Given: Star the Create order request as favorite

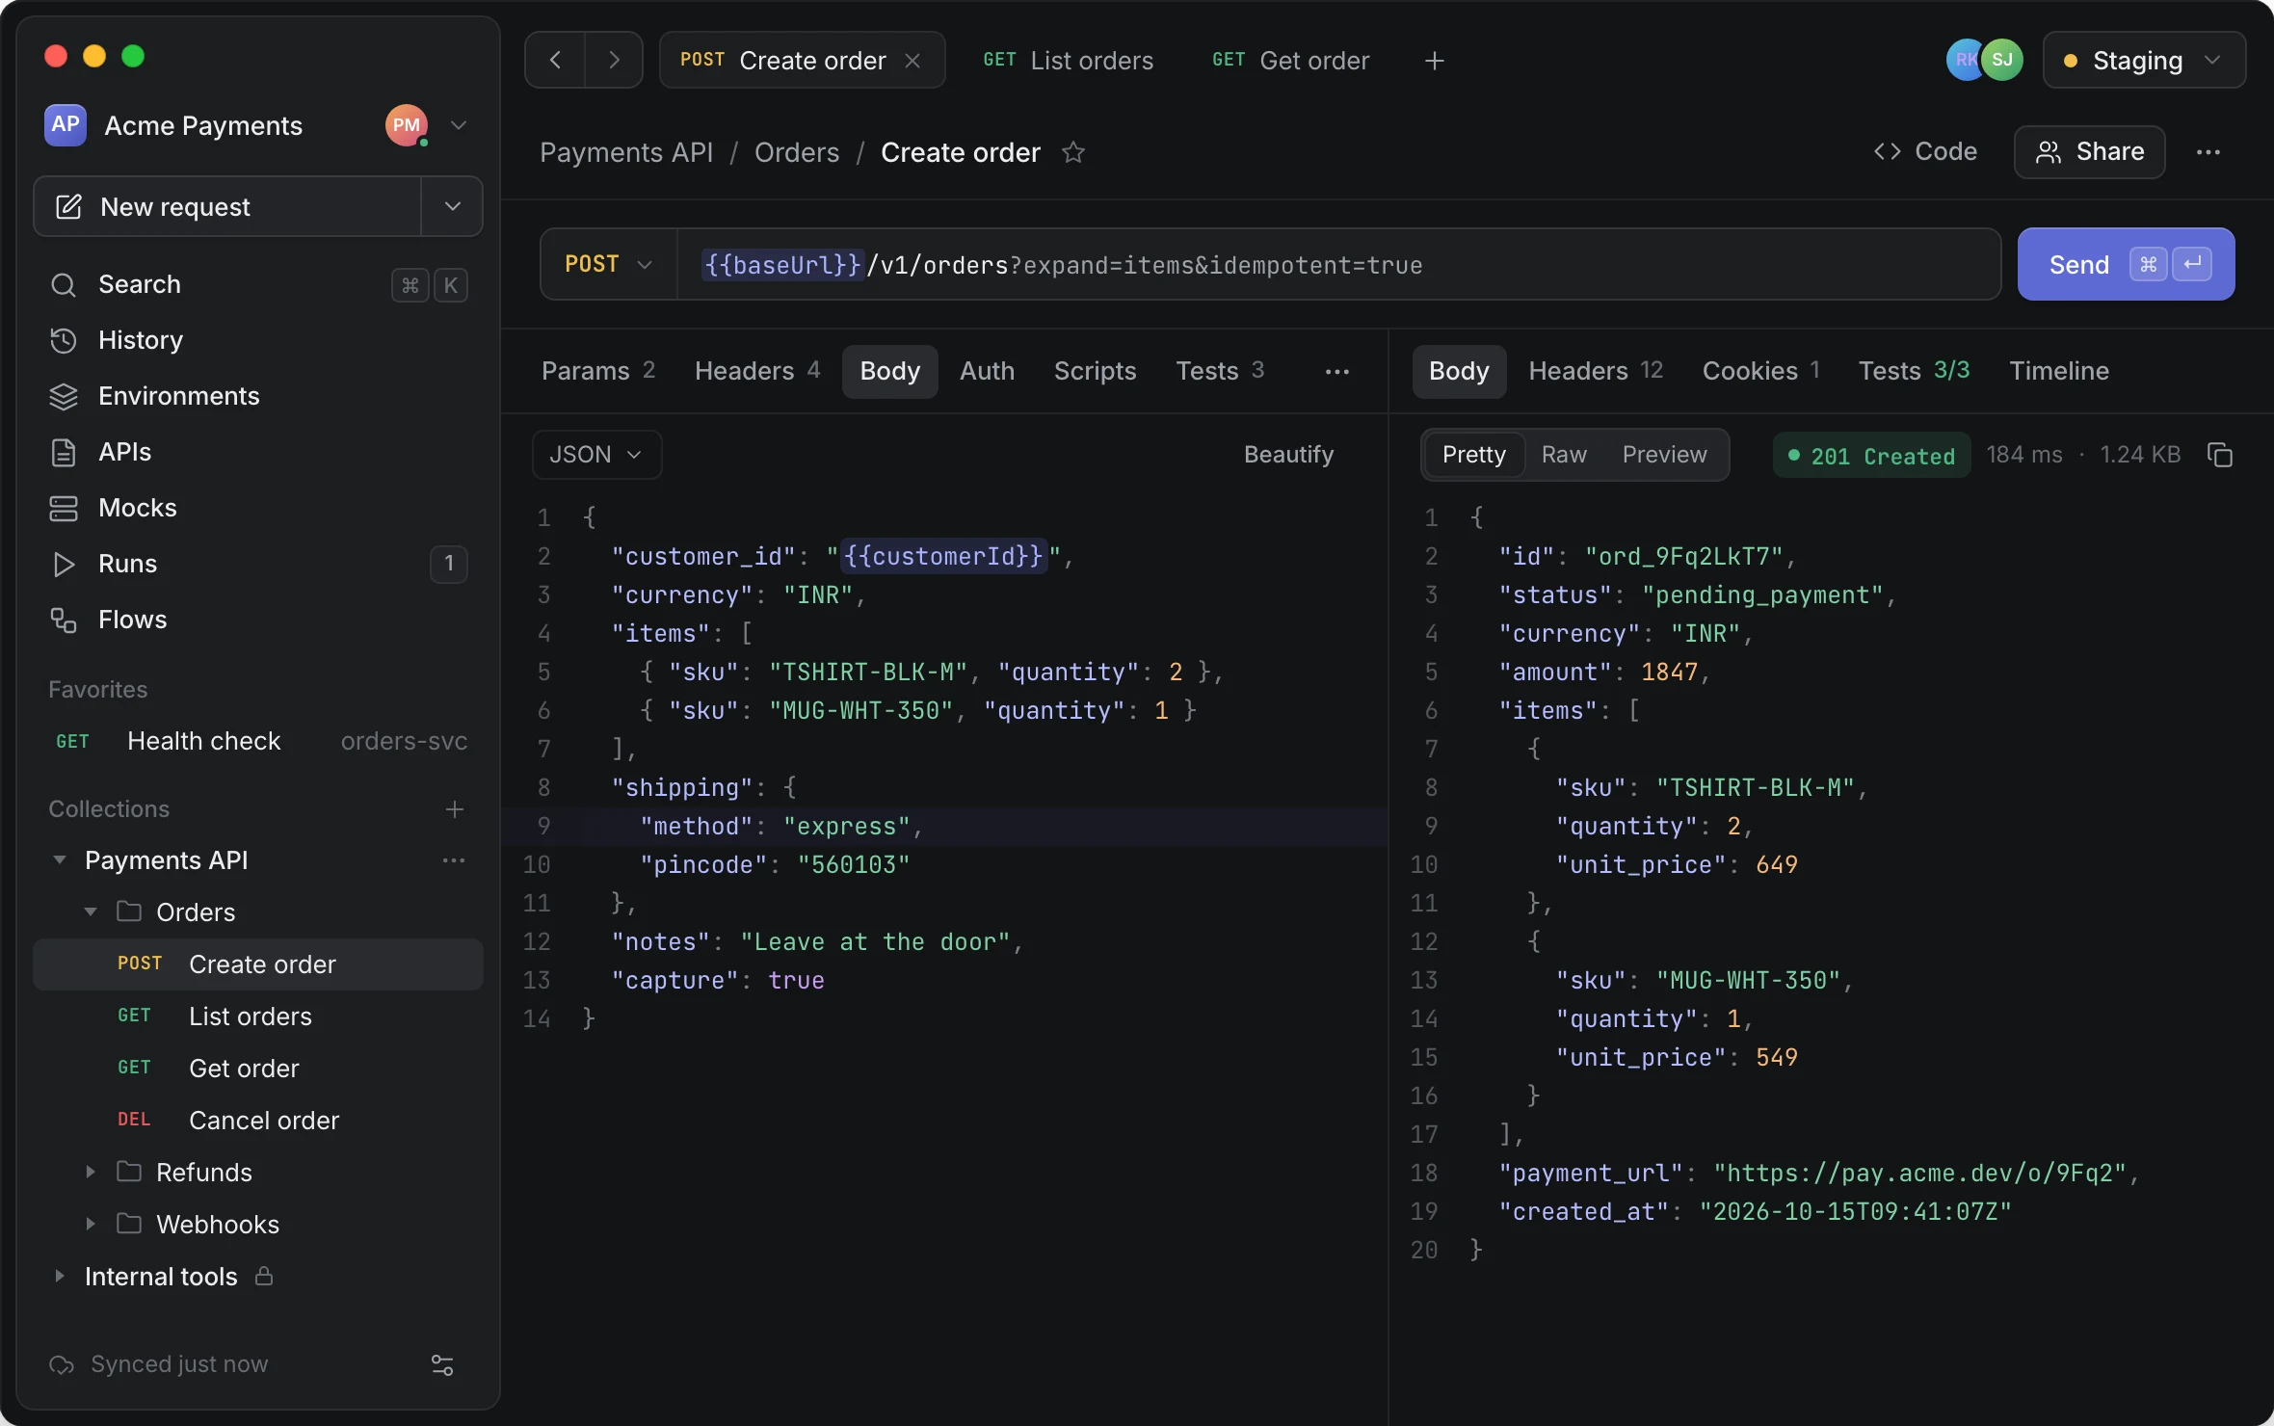Looking at the screenshot, I should pos(1073,152).
